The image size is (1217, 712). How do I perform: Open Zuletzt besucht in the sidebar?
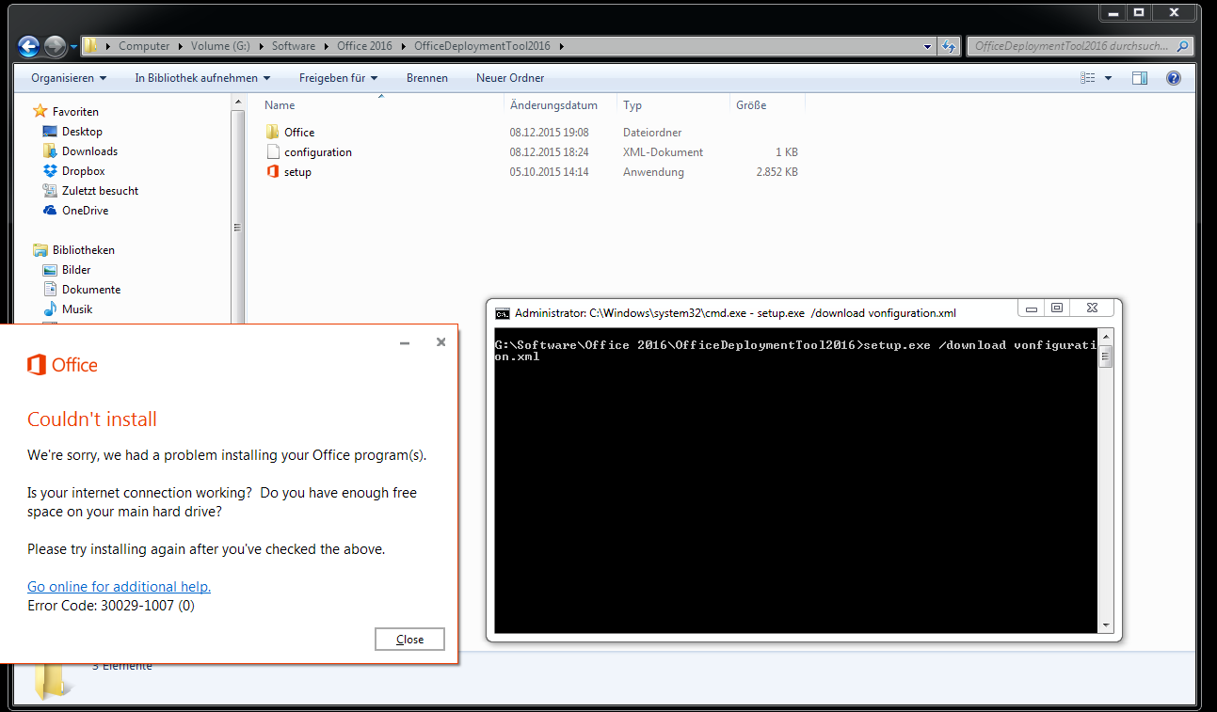[100, 191]
